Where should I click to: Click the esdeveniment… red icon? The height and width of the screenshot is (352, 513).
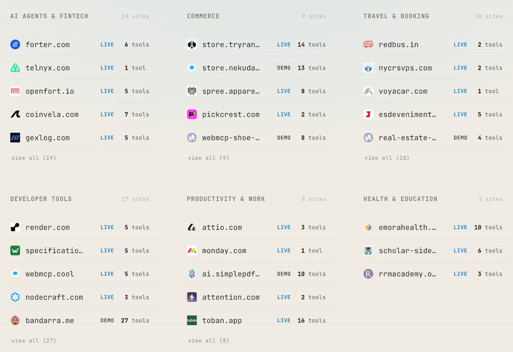pyautogui.click(x=368, y=114)
